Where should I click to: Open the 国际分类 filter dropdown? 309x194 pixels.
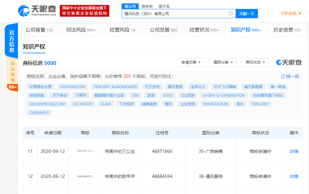[222, 62]
